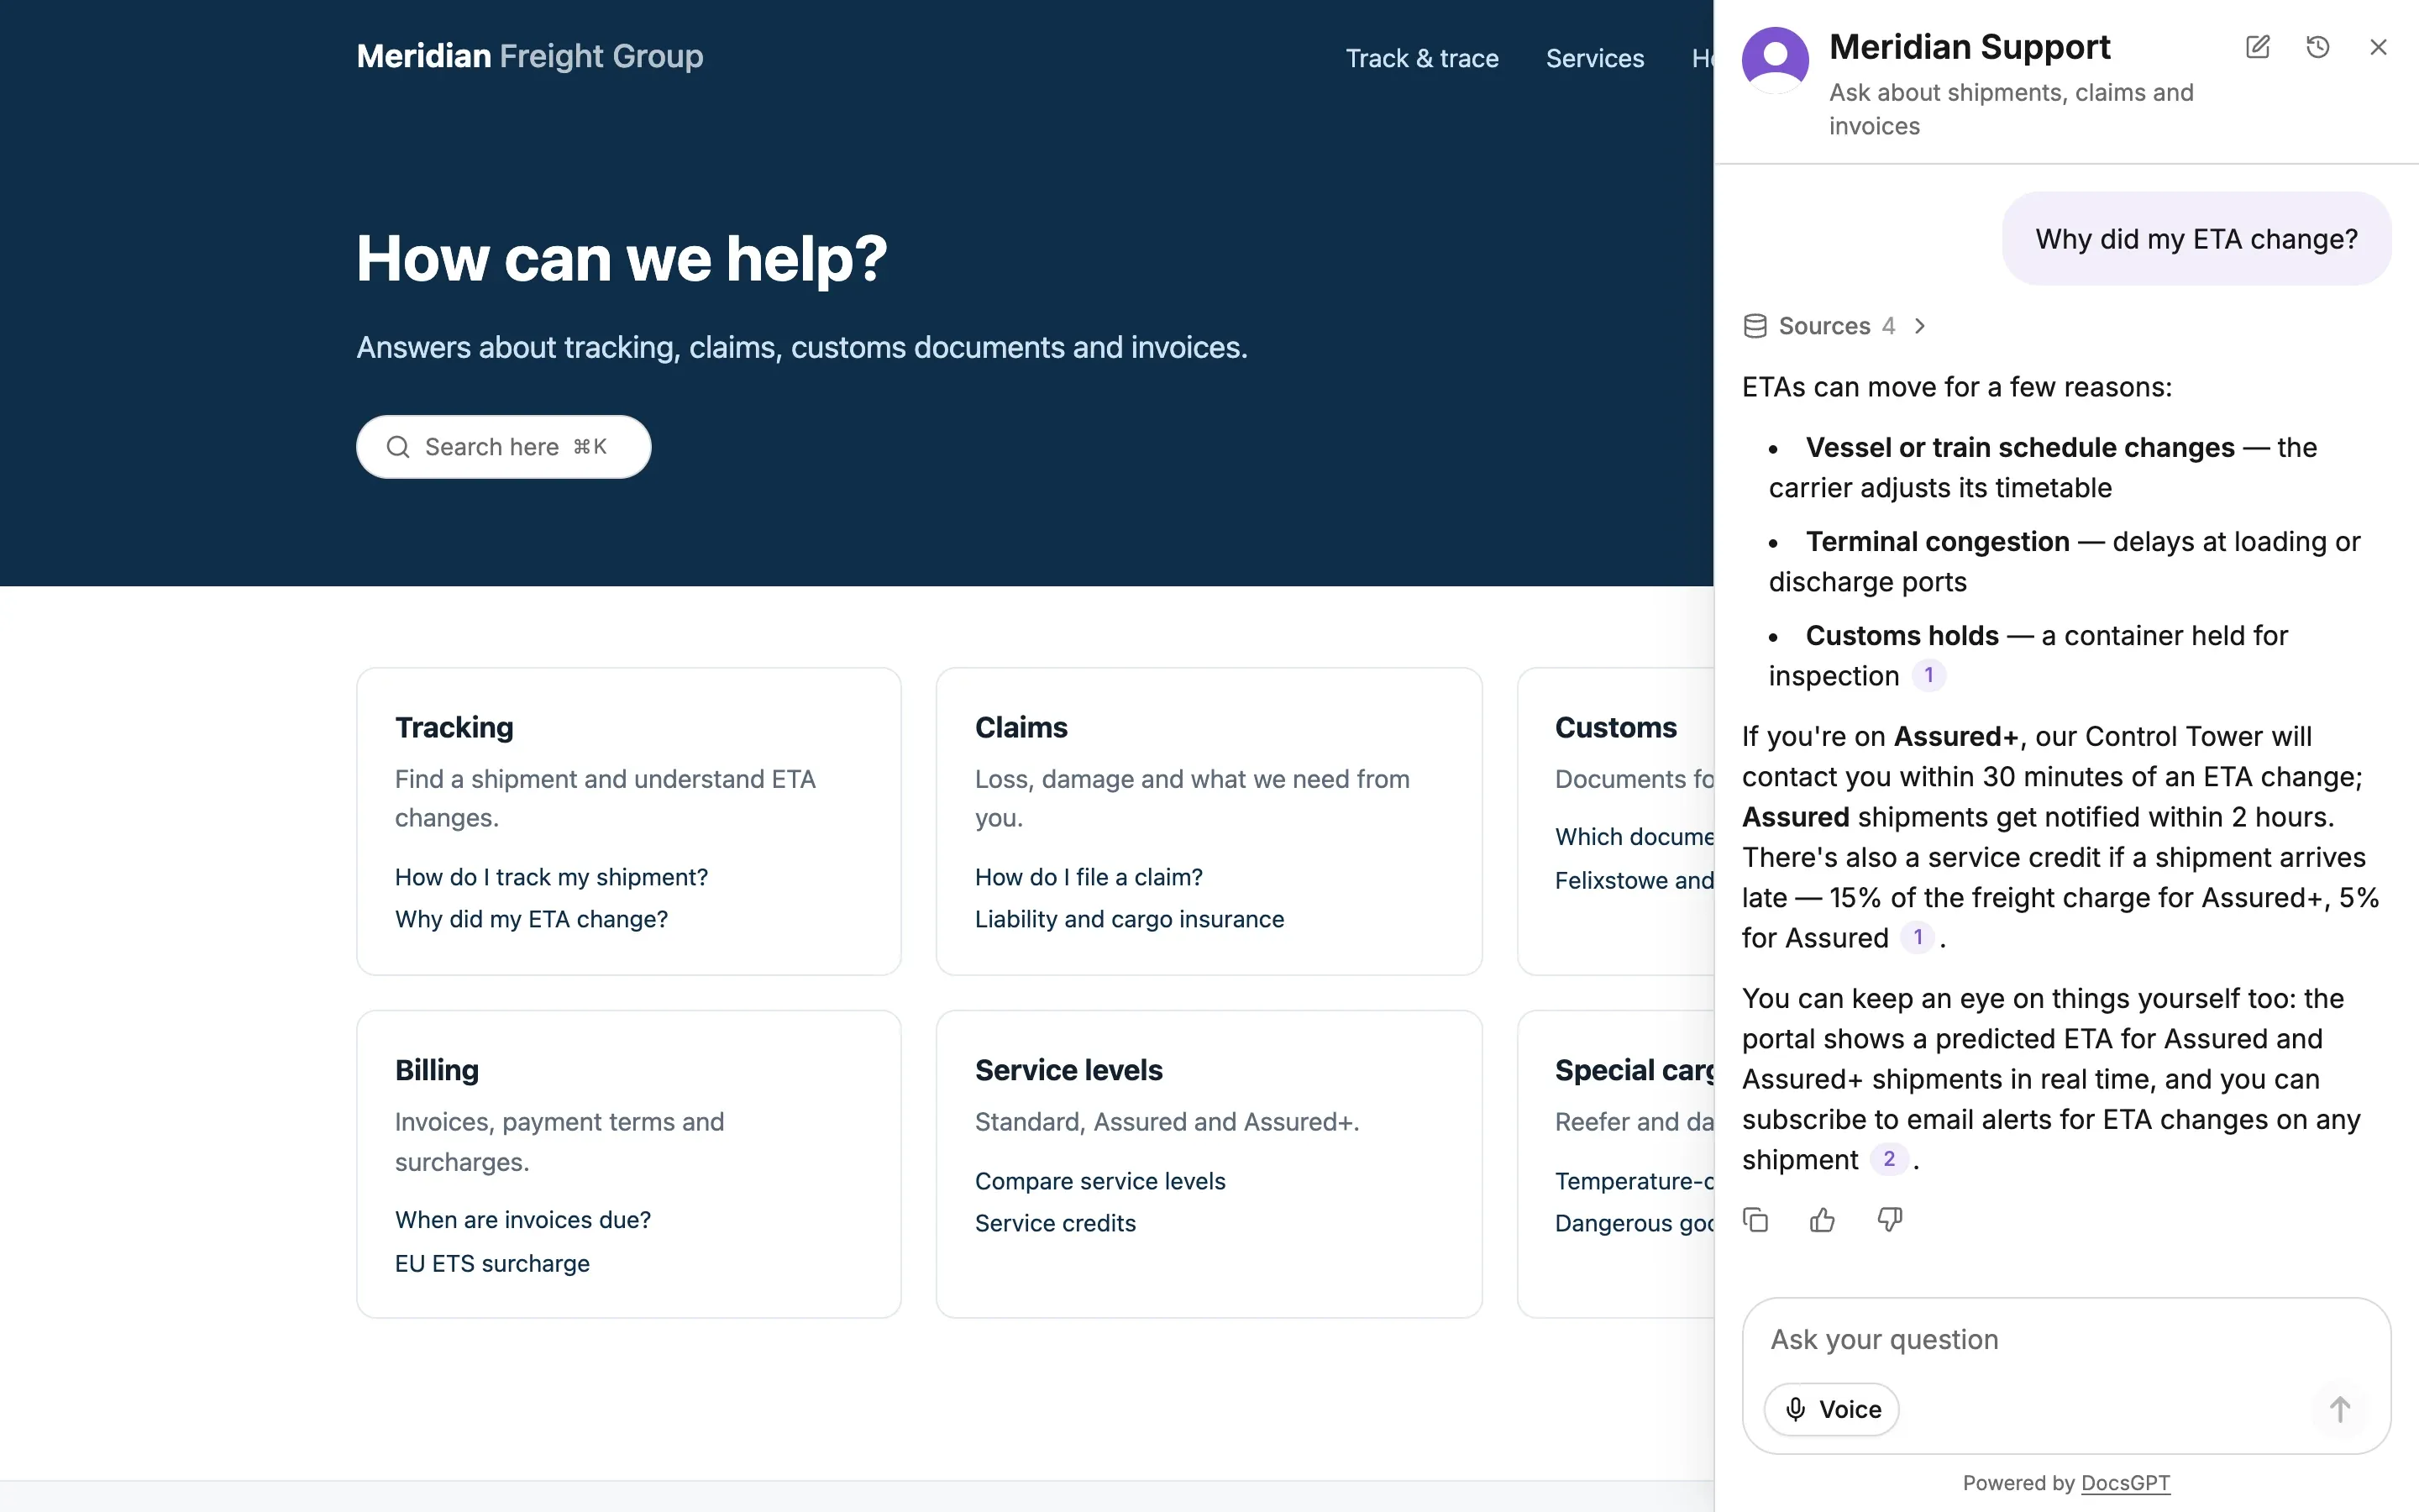Screen dimensions: 2419x1512
Task: Open citation 1 after 'inspection'
Action: click(1928, 675)
